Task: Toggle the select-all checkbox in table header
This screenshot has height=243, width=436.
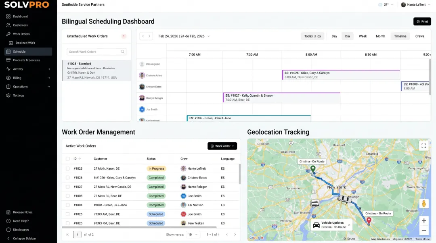Action: (67, 159)
